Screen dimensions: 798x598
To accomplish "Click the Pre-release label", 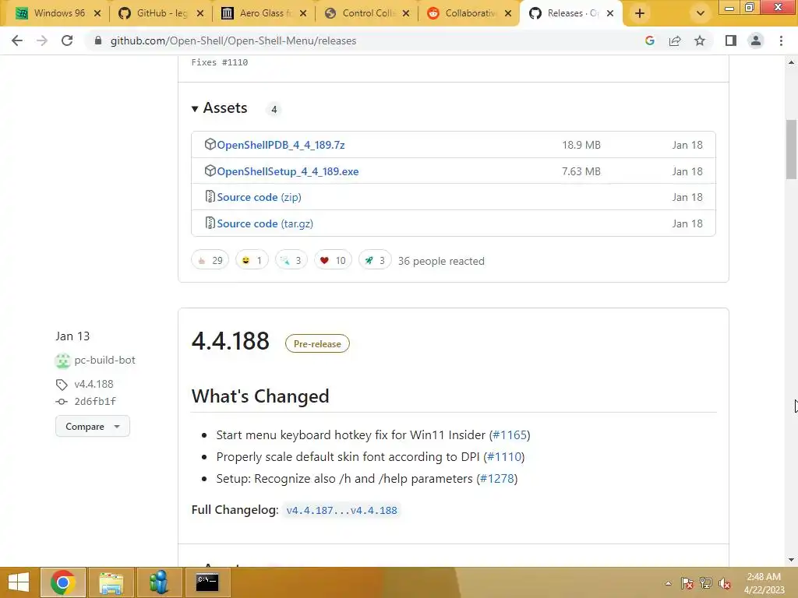I will (317, 343).
